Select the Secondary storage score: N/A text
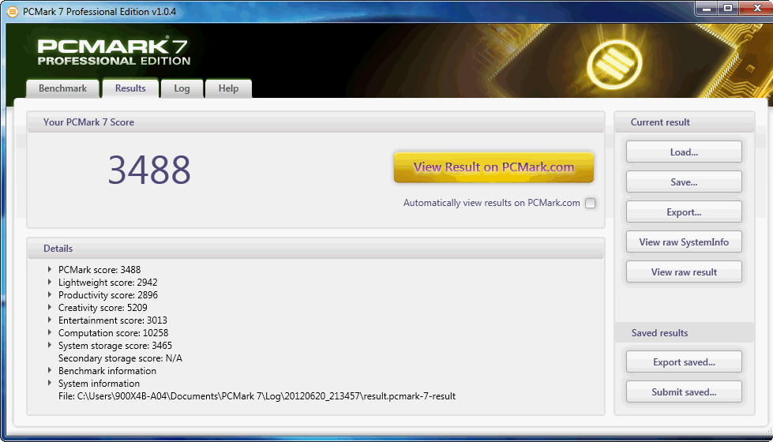773x442 pixels. click(120, 358)
